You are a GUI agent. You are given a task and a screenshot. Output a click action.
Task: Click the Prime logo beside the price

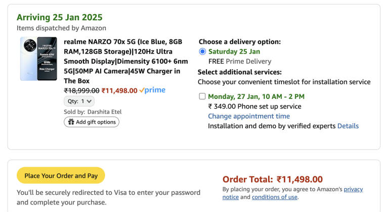tap(152, 90)
